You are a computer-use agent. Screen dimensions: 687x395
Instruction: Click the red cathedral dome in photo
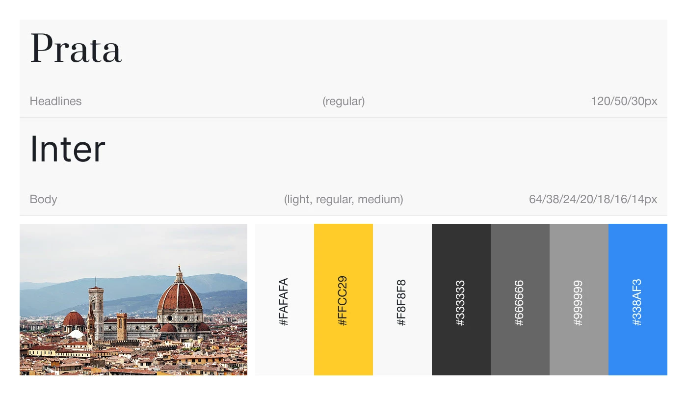[x=180, y=297]
